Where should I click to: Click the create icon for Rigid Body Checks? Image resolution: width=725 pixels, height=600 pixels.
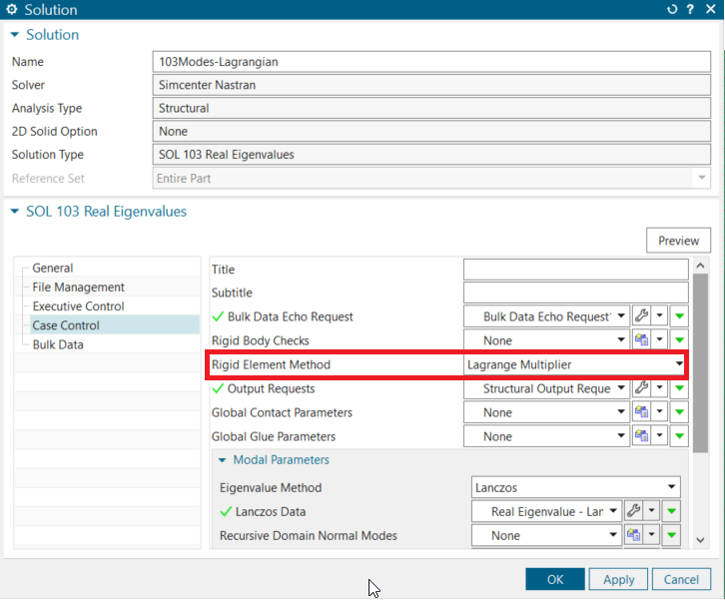[x=643, y=340]
